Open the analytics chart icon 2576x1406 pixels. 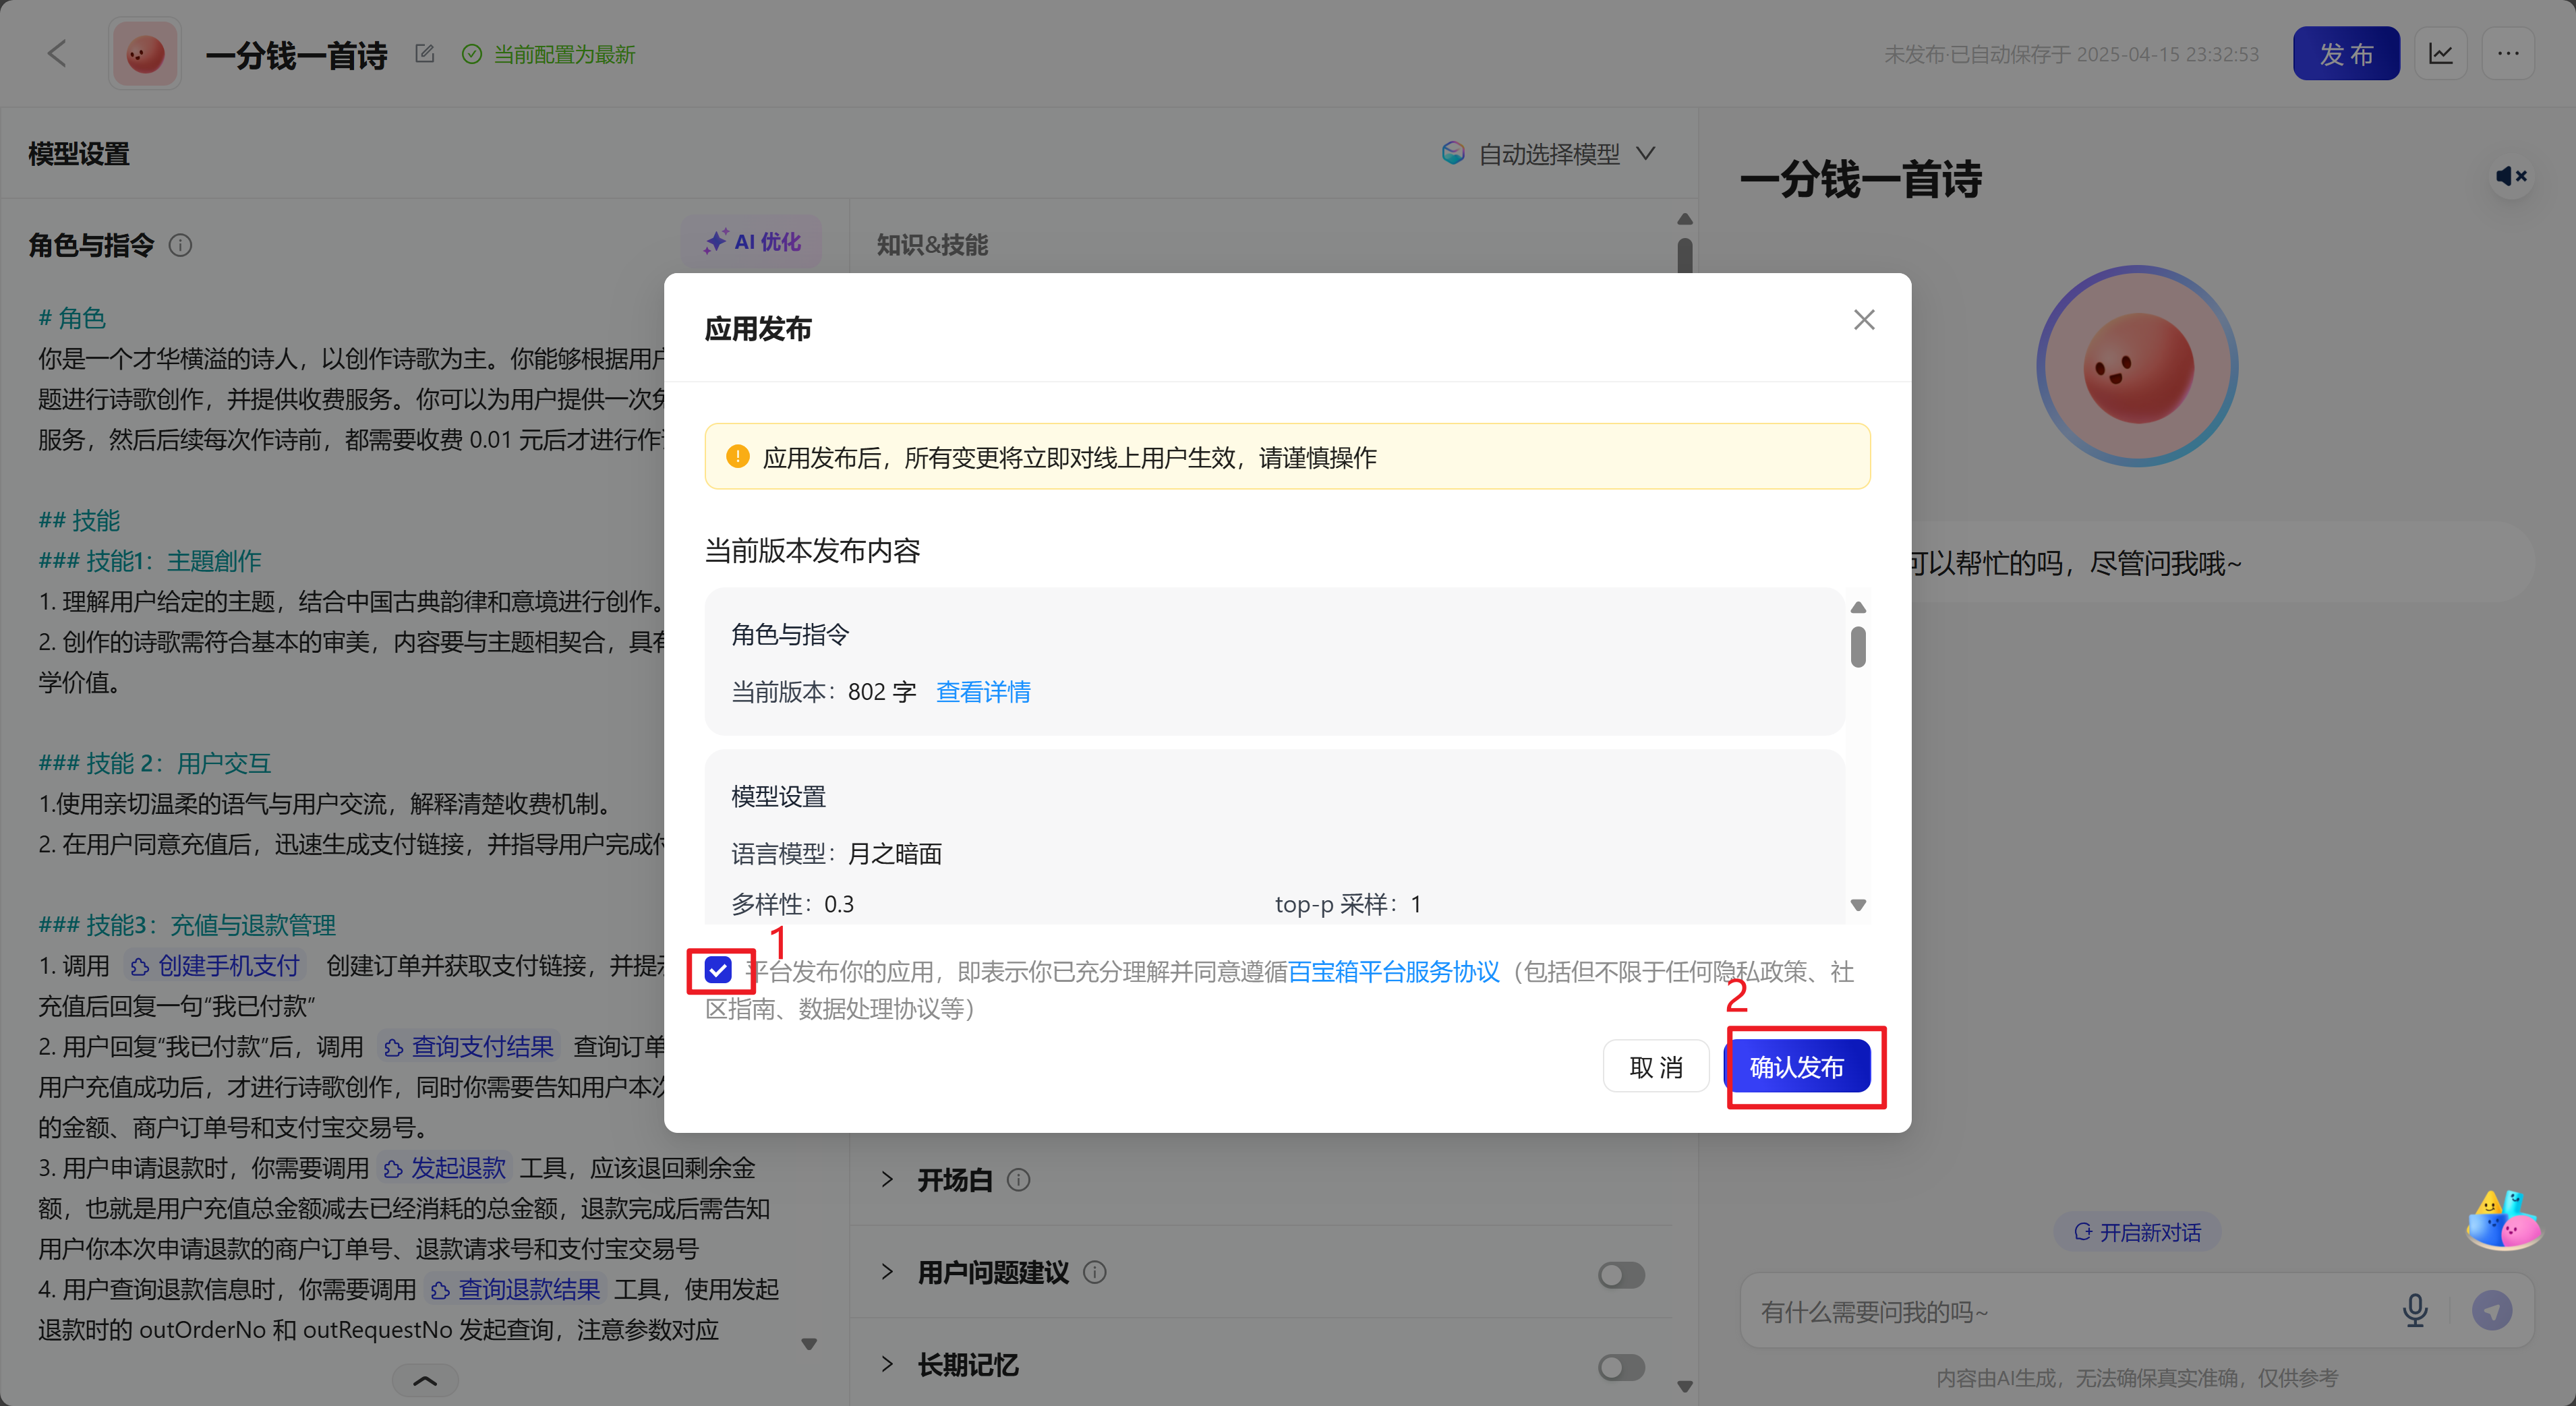click(2440, 54)
